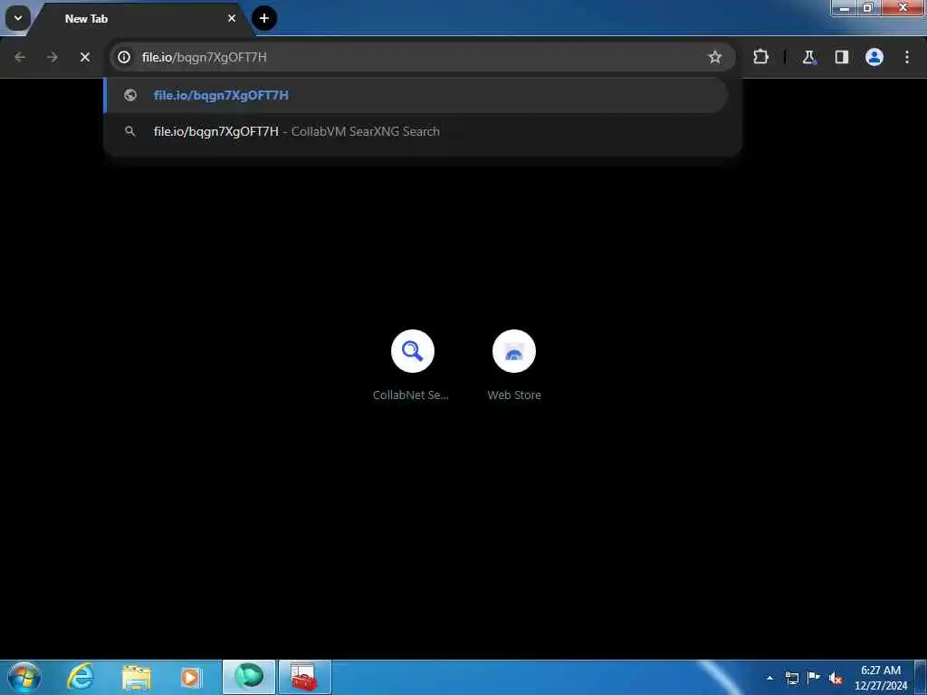View site information icon in address bar
The image size is (927, 695).
point(123,57)
